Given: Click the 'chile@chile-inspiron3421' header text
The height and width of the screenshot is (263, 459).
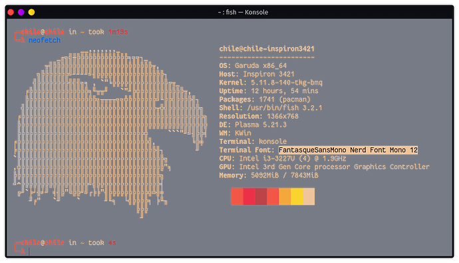Looking at the screenshot, I should click(x=267, y=49).
